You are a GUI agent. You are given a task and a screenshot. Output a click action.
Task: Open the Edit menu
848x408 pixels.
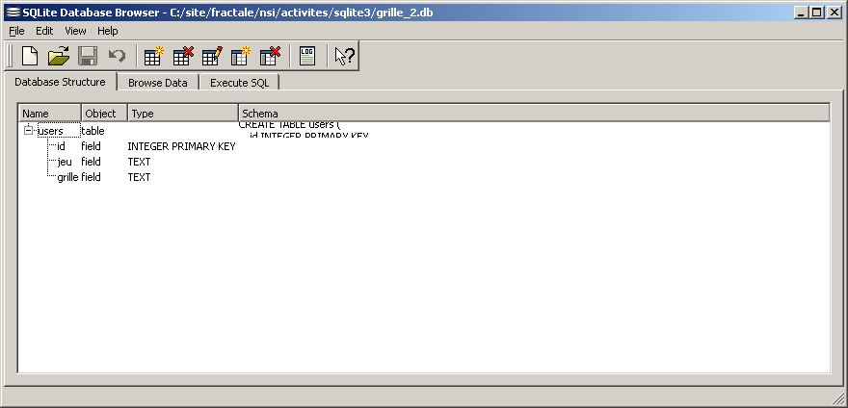pyautogui.click(x=44, y=31)
